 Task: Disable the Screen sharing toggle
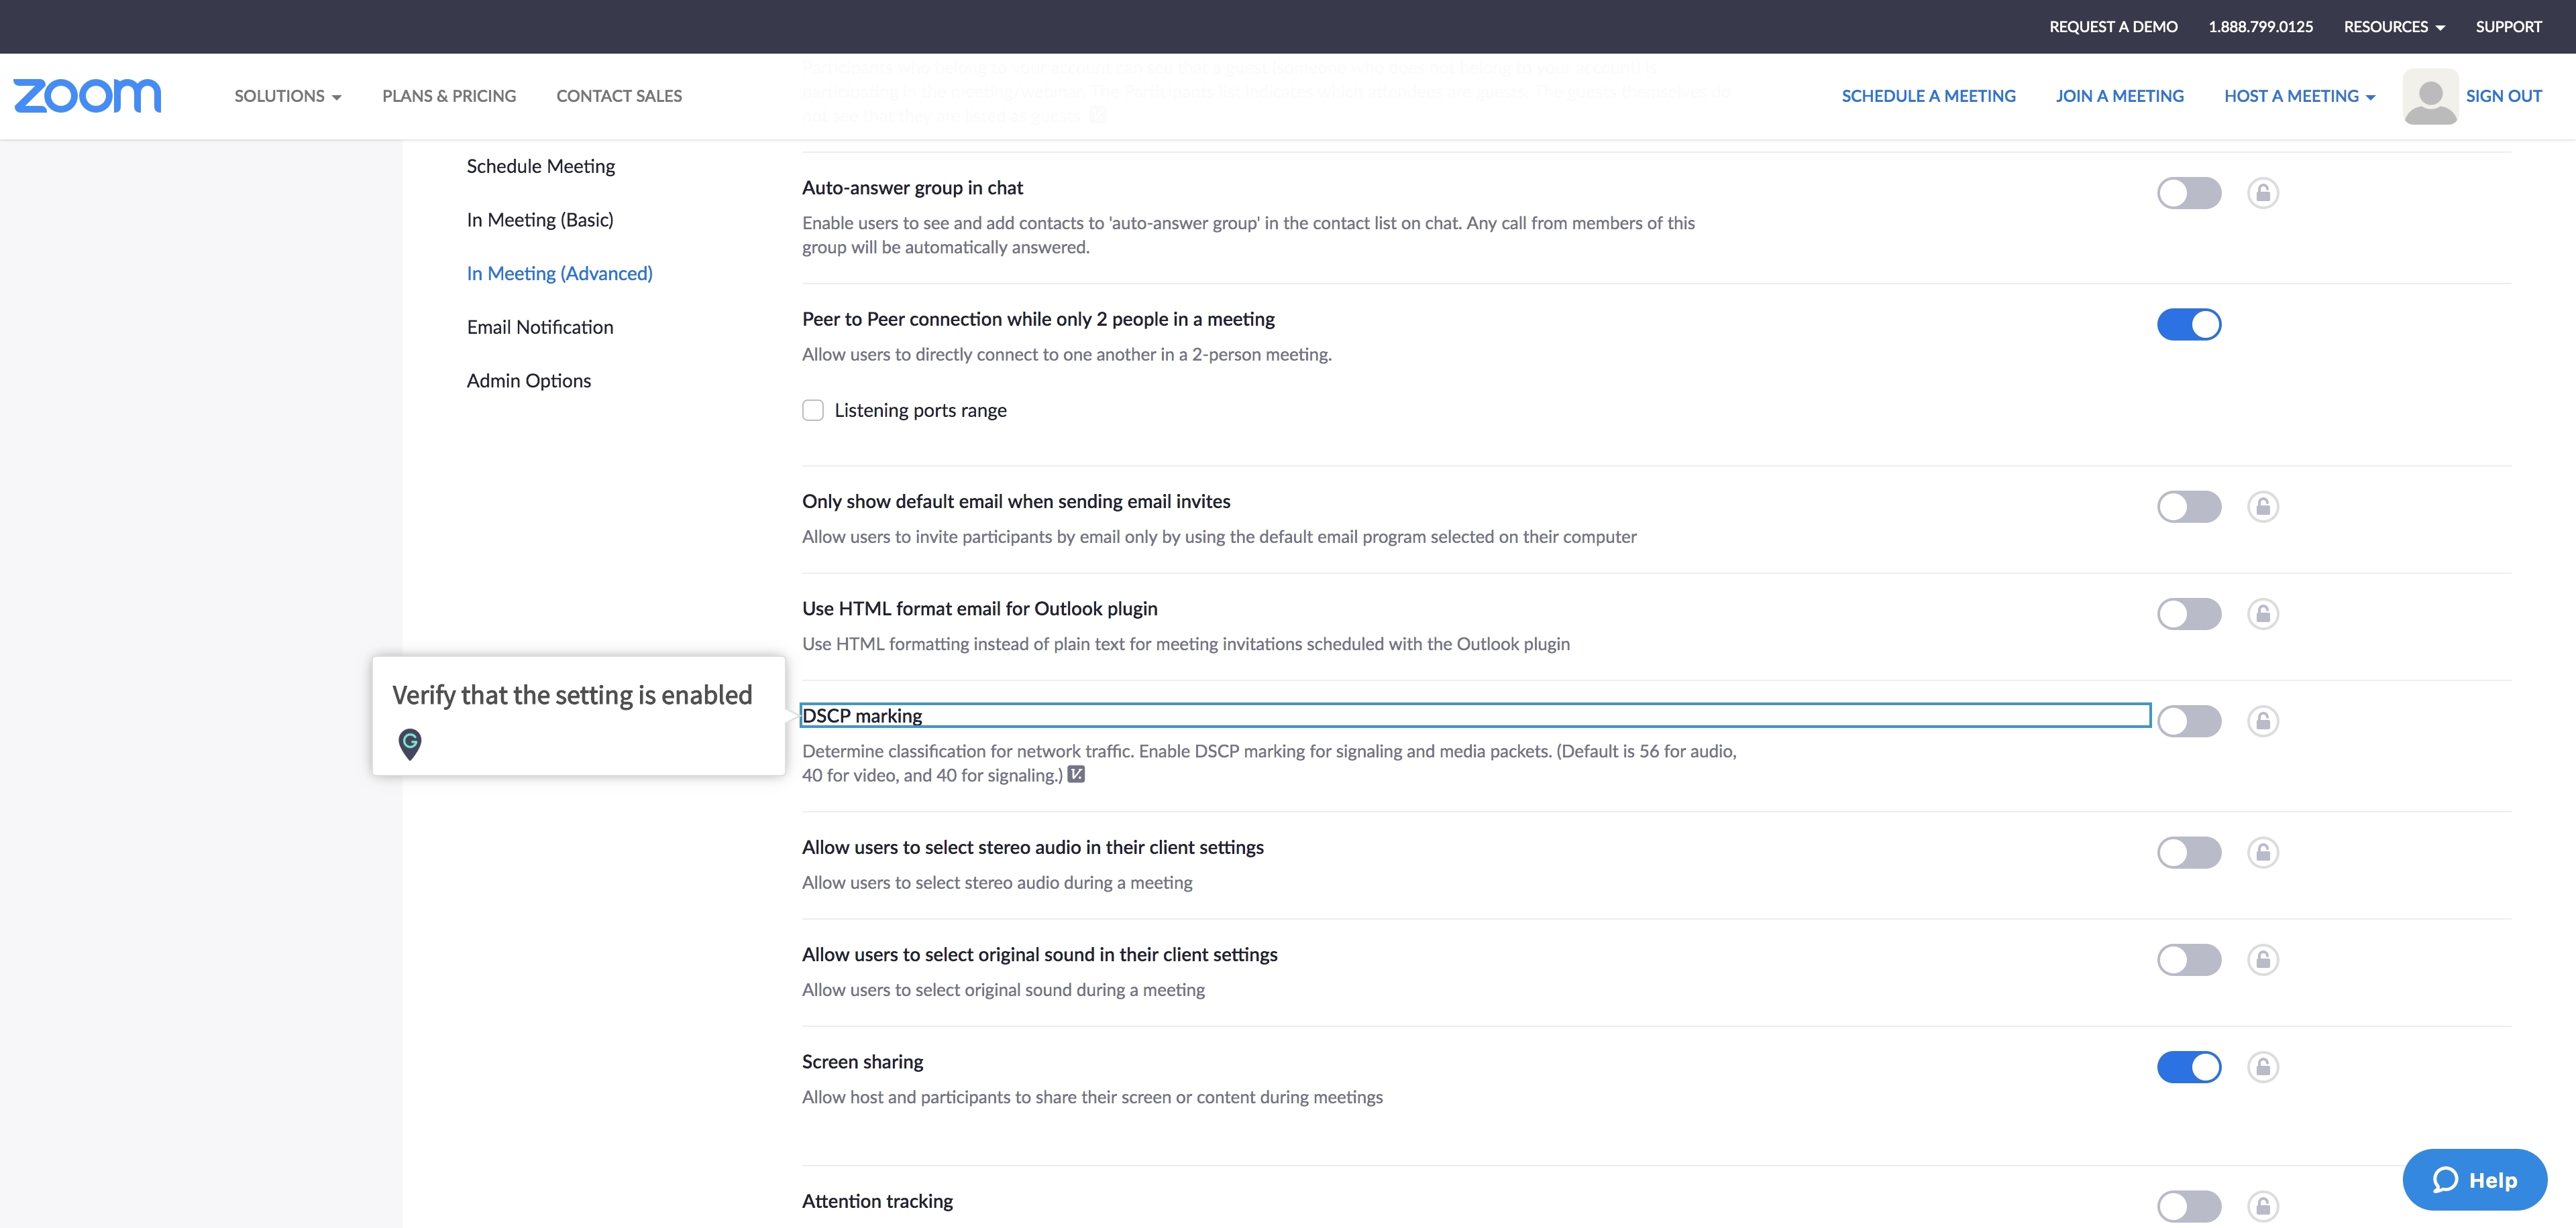[x=2190, y=1066]
